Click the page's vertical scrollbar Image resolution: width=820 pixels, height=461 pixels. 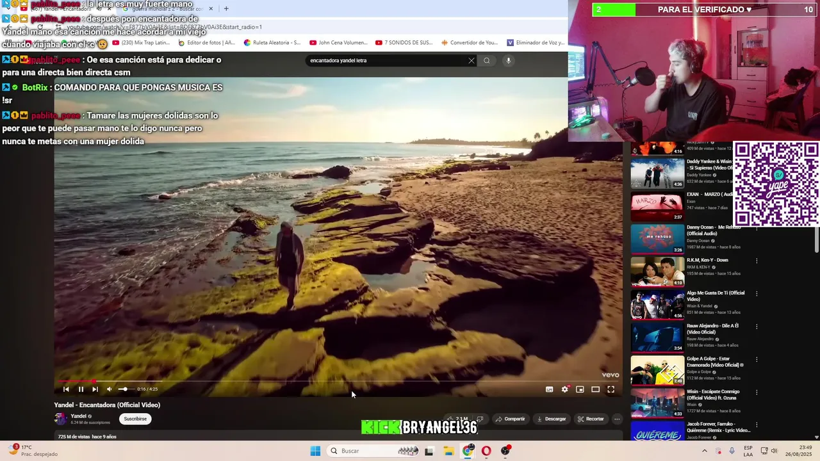click(x=816, y=239)
